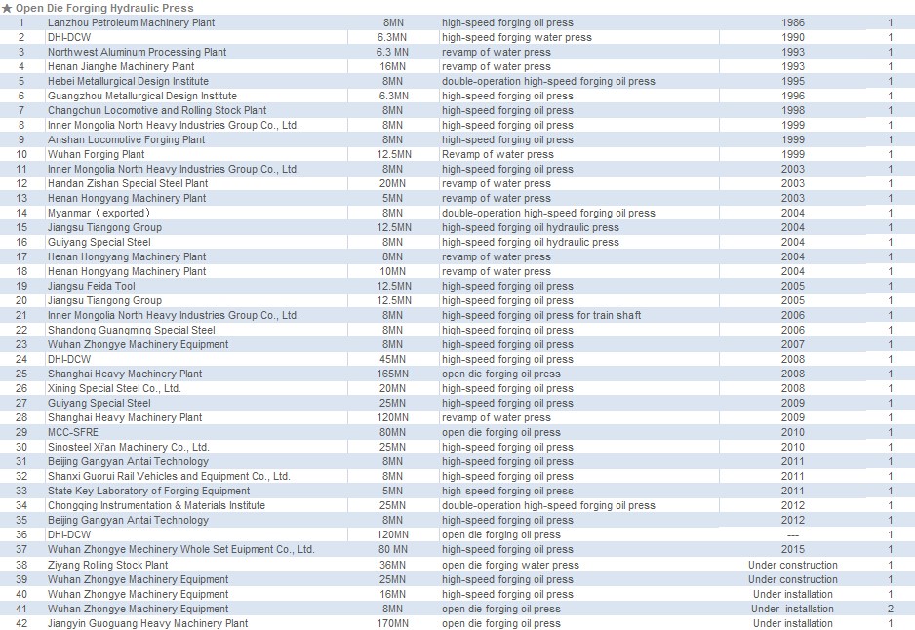The image size is (915, 630).
Task: Select the '165MN' capacity cell
Action: pos(393,374)
